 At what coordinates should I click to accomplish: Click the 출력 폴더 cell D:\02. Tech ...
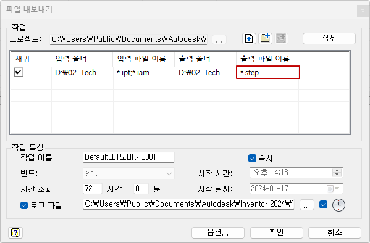(206, 72)
